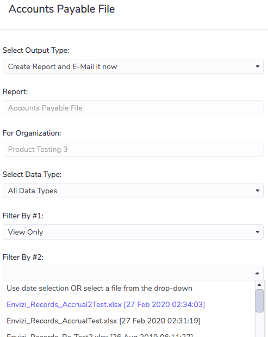This screenshot has height=337, width=268.
Task: Click the Select Data Type label
Action: 32,174
